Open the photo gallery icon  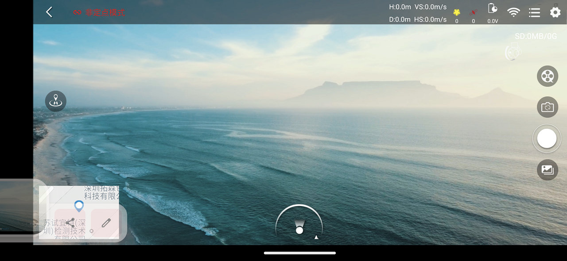[548, 169]
